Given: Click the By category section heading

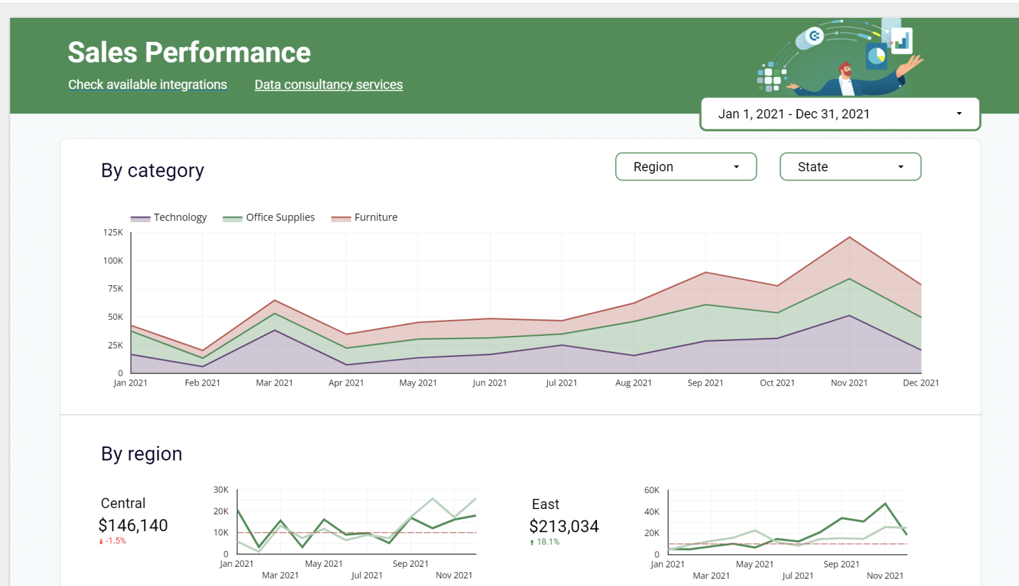Looking at the screenshot, I should [152, 171].
